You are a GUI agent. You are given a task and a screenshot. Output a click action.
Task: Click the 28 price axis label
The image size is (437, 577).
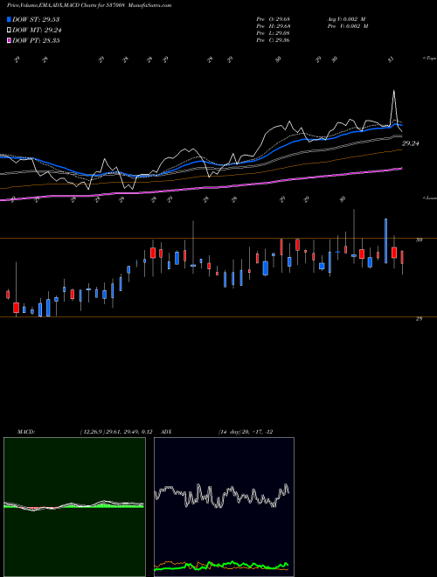coord(419,319)
